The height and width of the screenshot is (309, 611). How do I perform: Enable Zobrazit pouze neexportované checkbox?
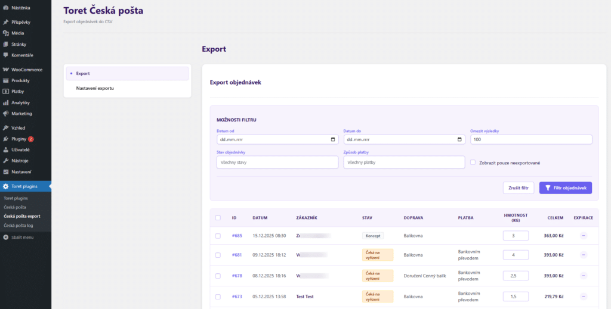click(473, 163)
